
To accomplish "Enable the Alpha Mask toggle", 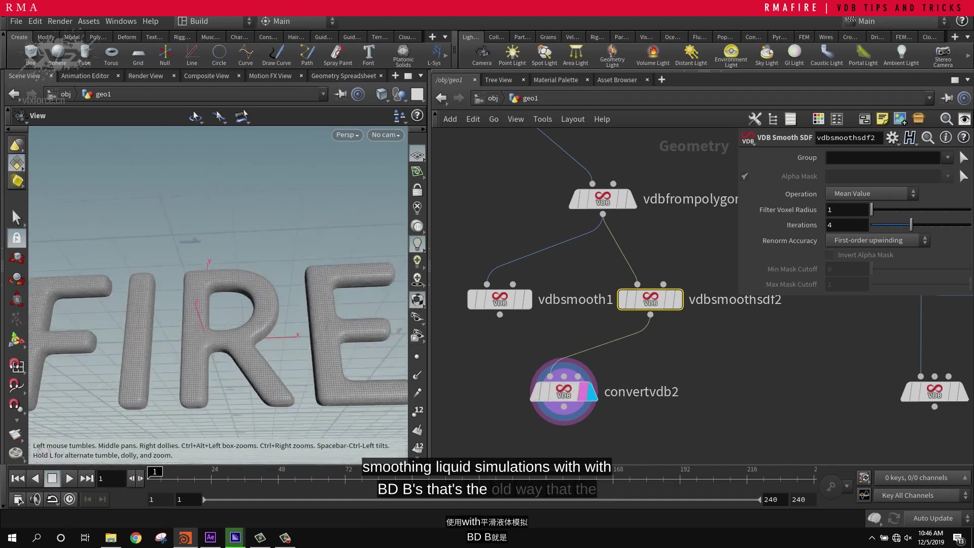I will (745, 175).
